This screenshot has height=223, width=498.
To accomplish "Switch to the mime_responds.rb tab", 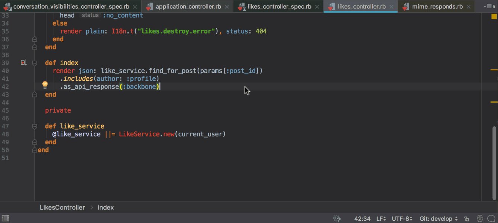I will [436, 7].
